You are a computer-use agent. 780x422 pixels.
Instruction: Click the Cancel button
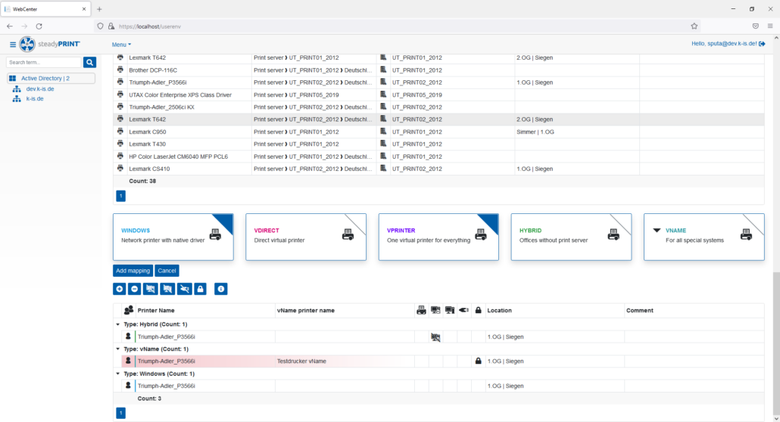click(x=167, y=271)
